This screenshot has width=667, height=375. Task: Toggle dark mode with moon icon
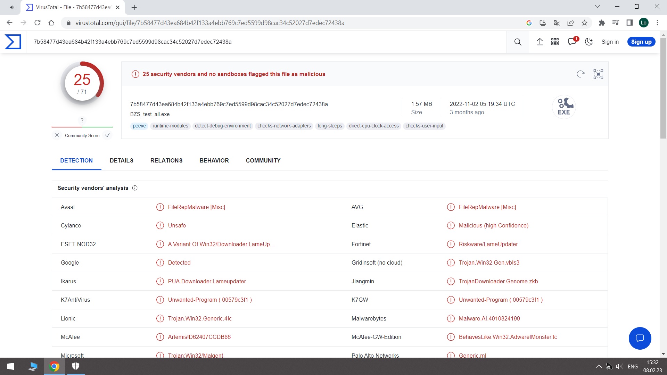pos(589,42)
